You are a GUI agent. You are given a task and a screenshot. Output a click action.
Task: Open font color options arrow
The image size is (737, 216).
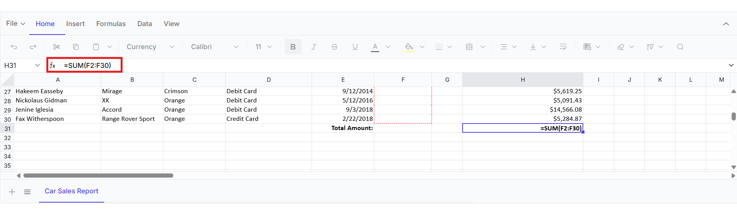click(388, 47)
